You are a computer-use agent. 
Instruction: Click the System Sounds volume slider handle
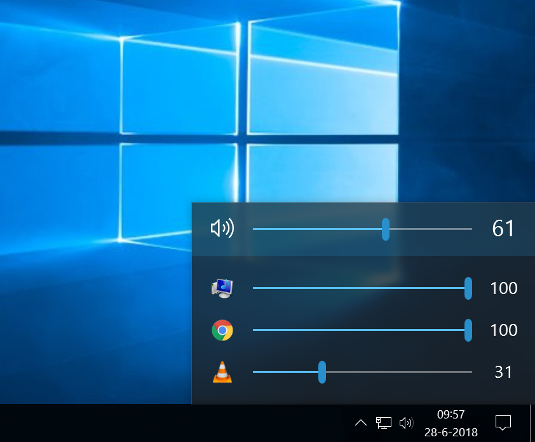(x=468, y=288)
